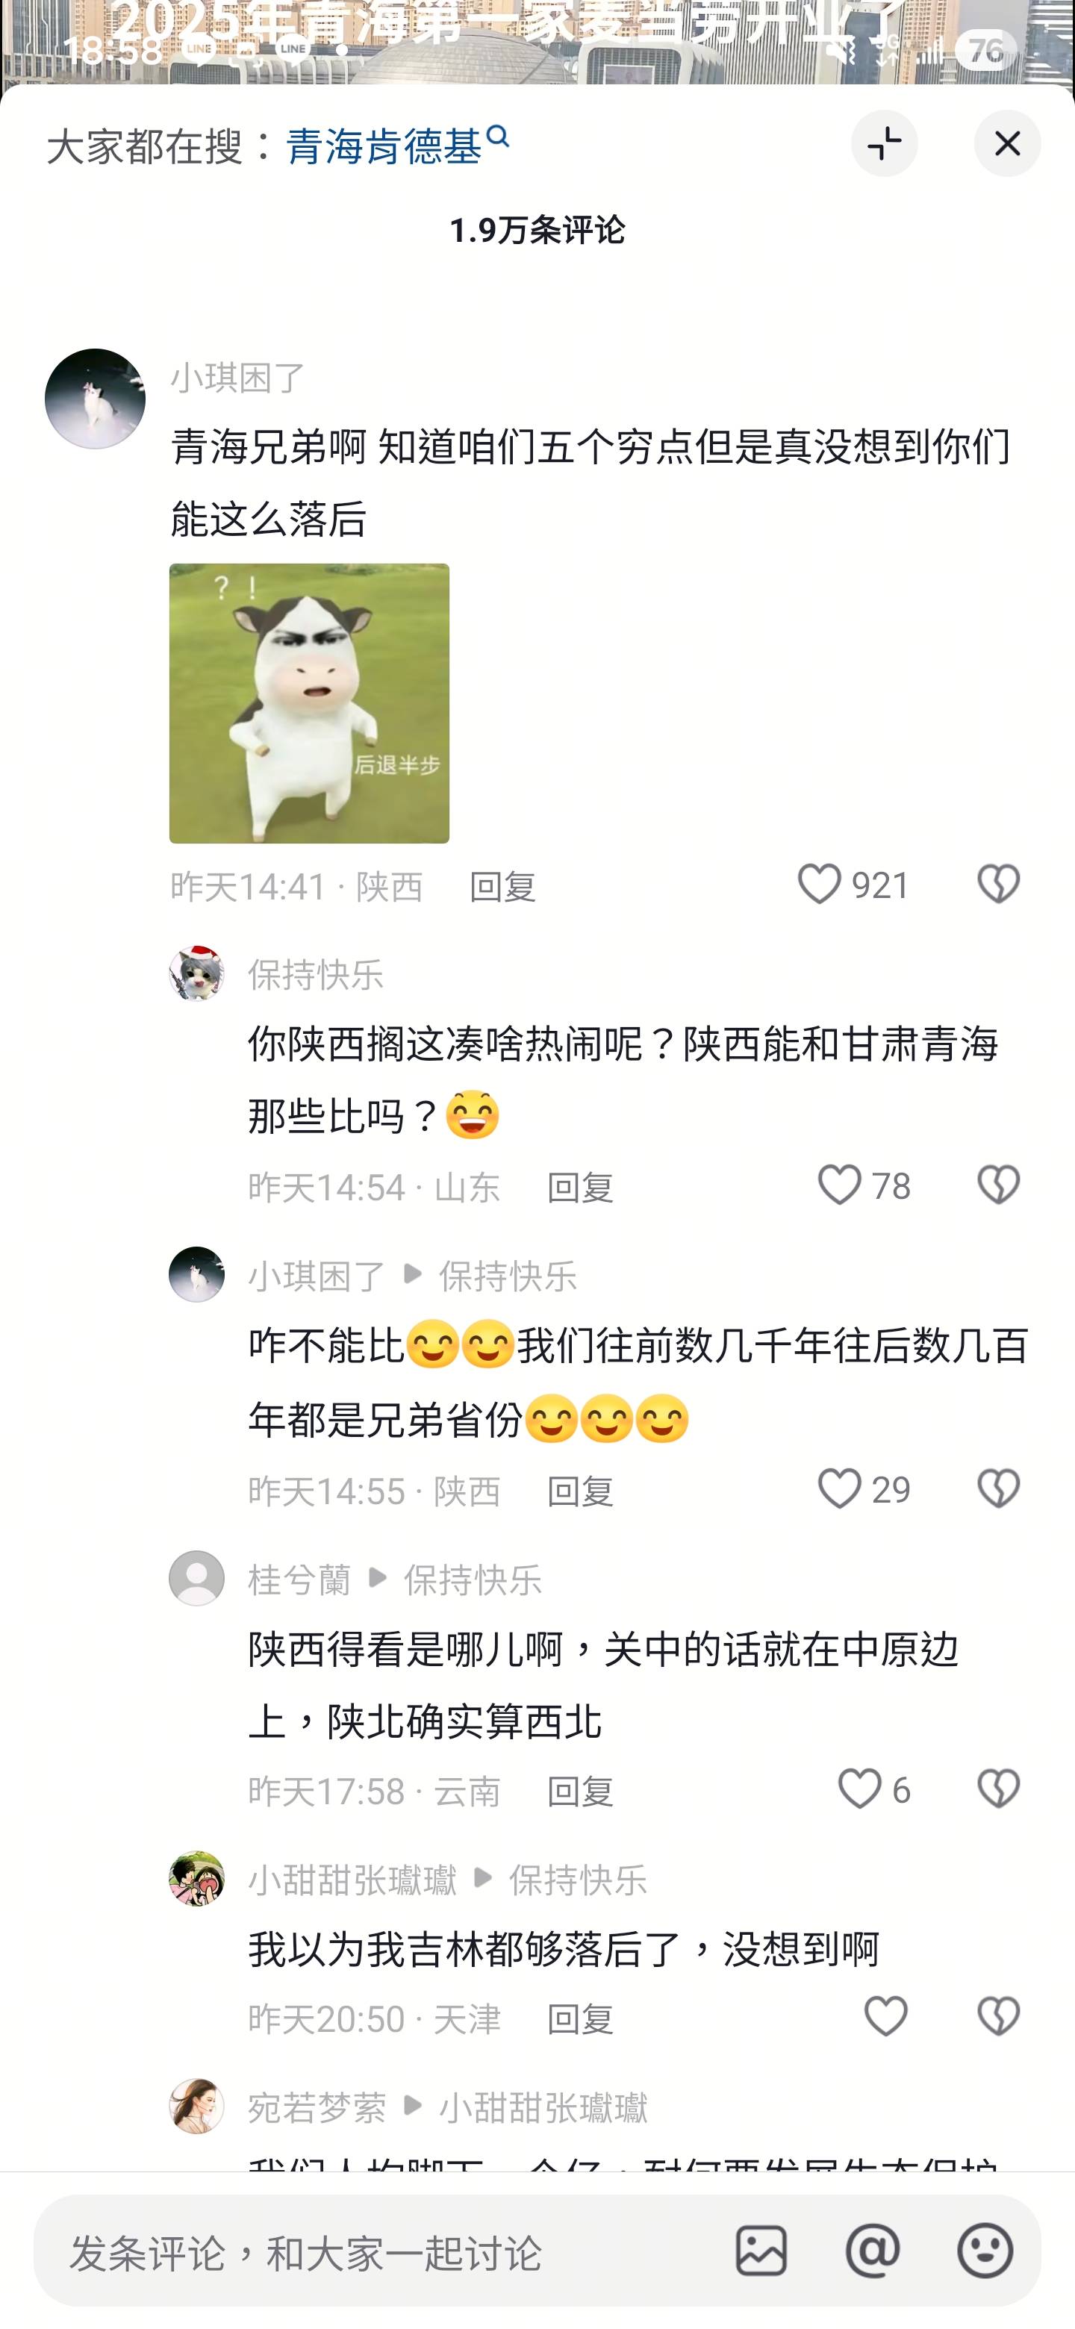The image size is (1075, 2329).
Task: Dislike 小琪困了's top comment
Action: click(x=998, y=883)
